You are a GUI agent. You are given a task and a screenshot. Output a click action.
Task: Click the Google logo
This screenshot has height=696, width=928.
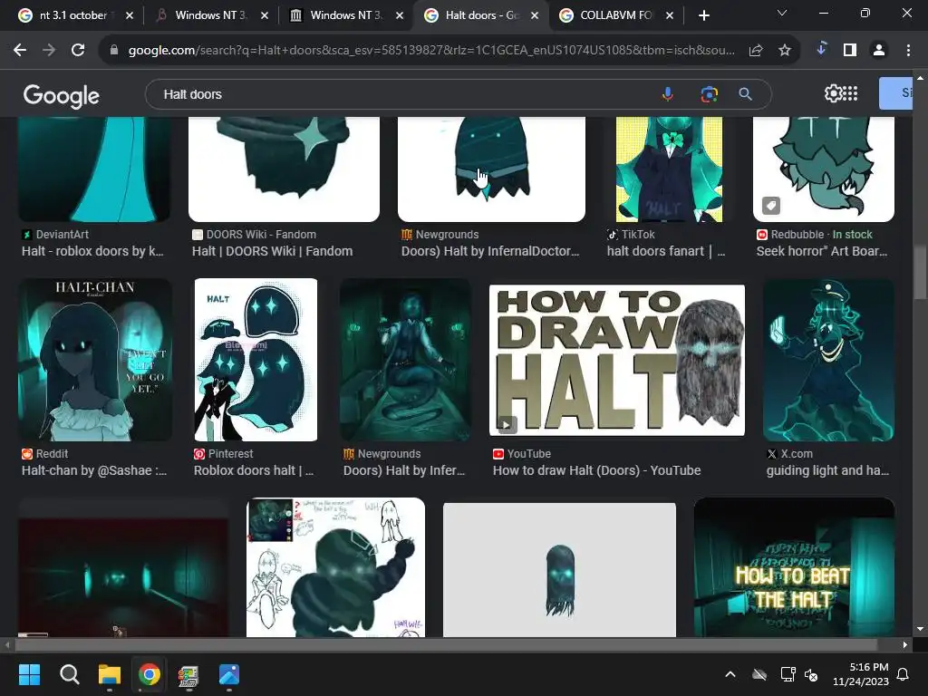[x=62, y=95]
